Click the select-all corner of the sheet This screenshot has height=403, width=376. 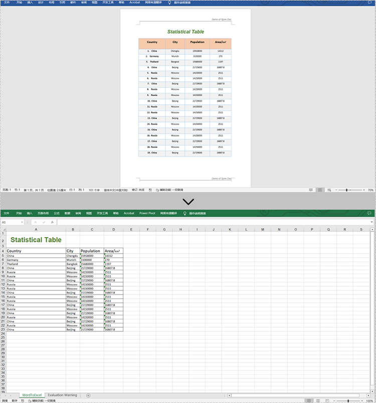(4, 229)
